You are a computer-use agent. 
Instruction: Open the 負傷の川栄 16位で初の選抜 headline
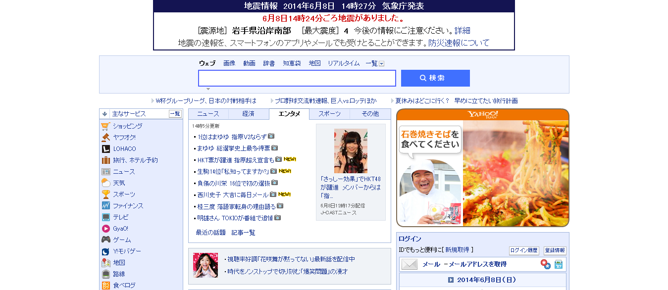(x=234, y=183)
